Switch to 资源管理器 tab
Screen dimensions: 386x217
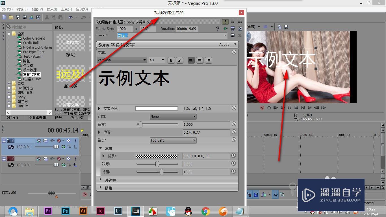pos(37,118)
